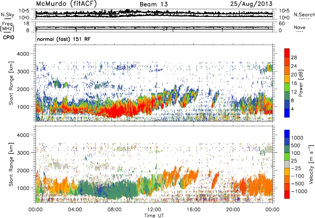The width and height of the screenshot is (315, 218).
Task: Click the "McMurdo (fitACF)" plot title
Action: (x=66, y=4)
